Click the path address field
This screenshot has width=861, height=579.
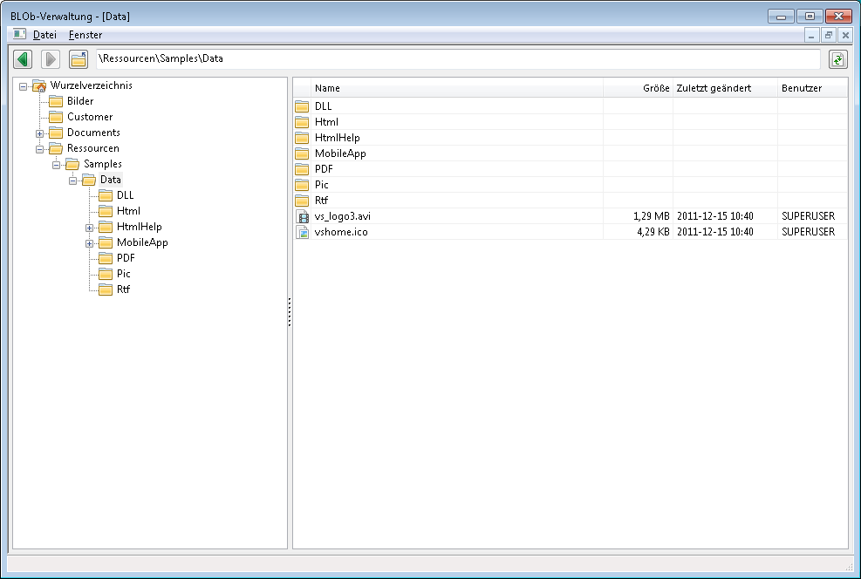[x=458, y=59]
